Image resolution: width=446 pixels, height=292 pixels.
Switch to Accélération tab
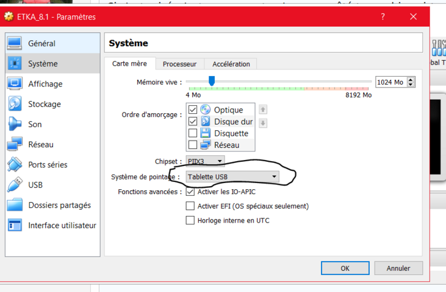click(x=231, y=64)
